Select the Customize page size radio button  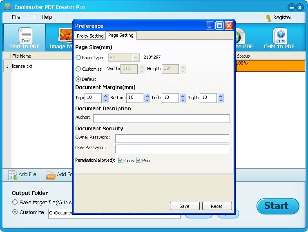point(78,69)
